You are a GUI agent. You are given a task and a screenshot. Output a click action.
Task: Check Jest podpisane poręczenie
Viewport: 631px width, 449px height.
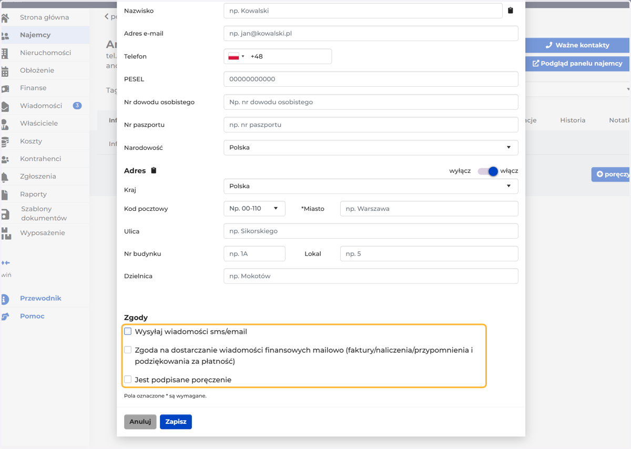pos(128,379)
